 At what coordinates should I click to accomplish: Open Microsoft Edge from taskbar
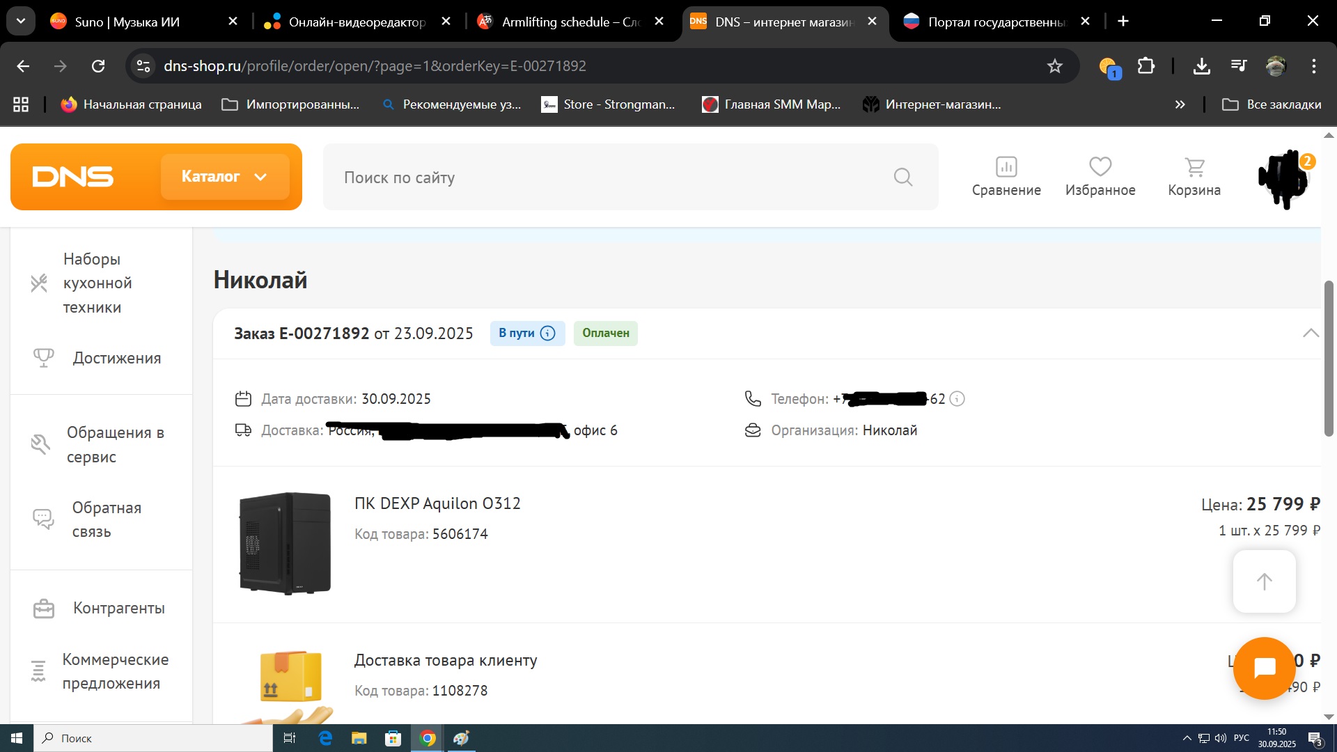tap(325, 738)
